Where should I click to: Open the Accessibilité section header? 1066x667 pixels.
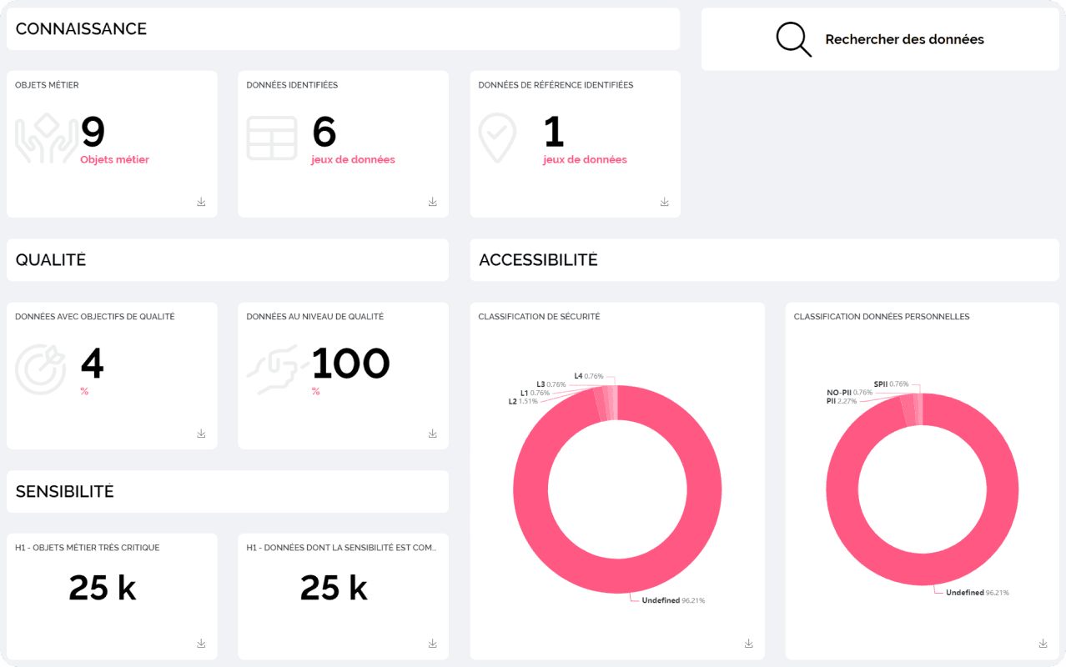point(538,260)
